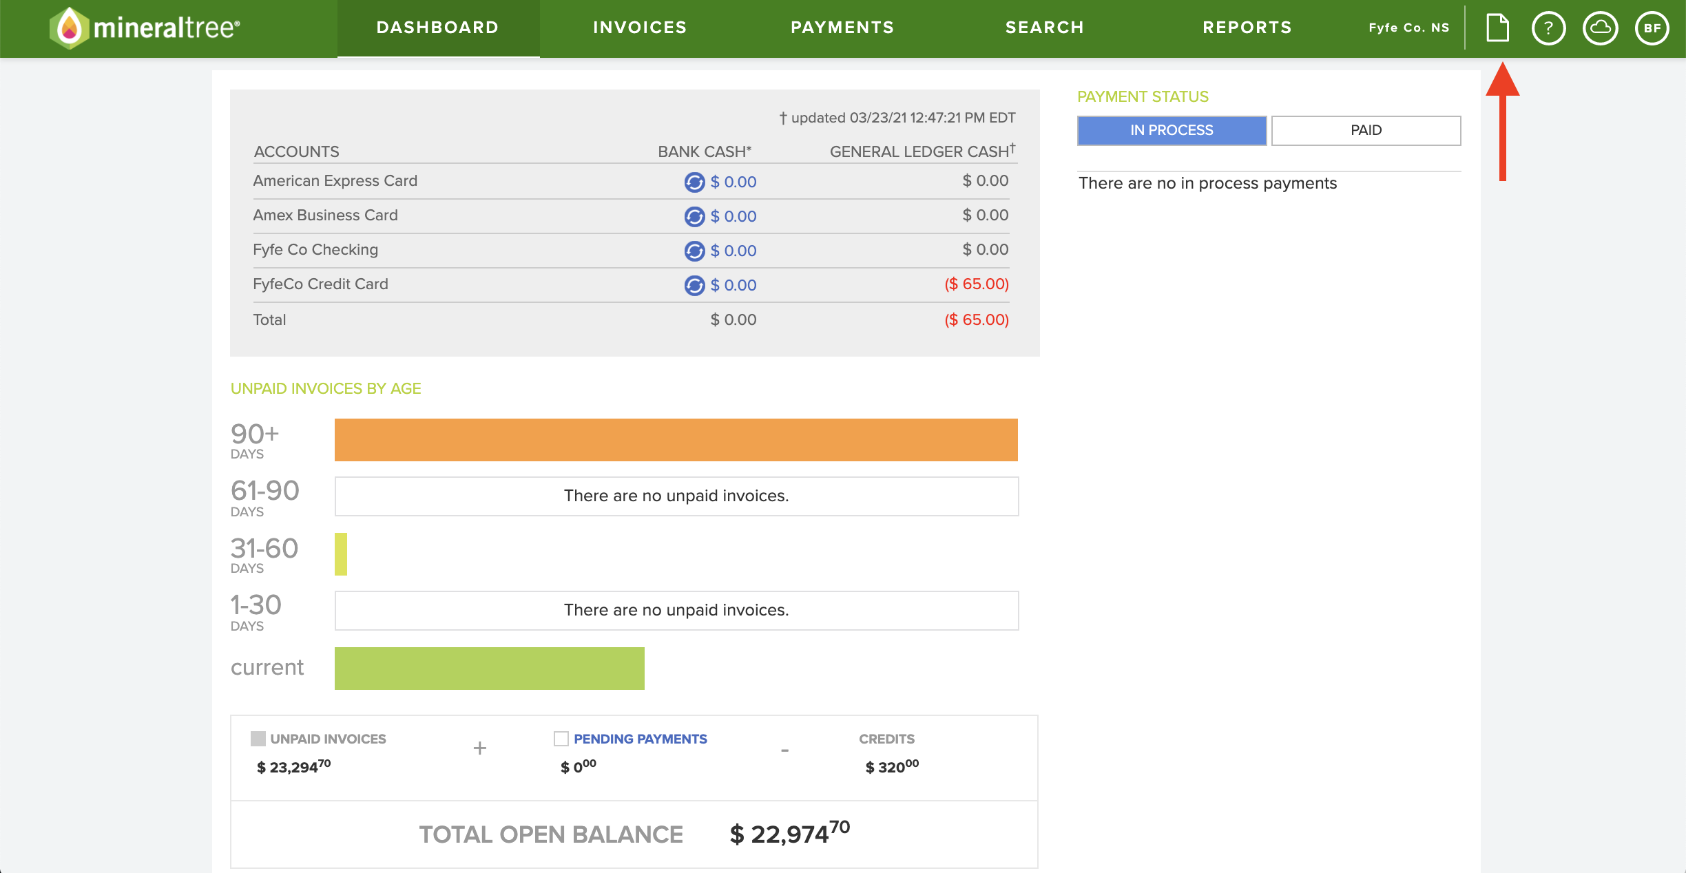Screen dimensions: 1686x873
Task: Click Amex Business Card $ 0.00 bank cash
Action: [x=733, y=216]
